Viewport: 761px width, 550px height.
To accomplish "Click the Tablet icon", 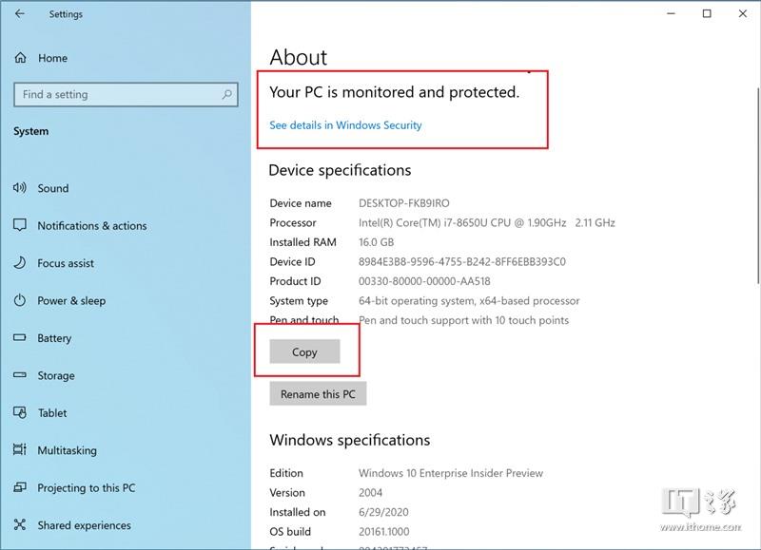I will pyautogui.click(x=20, y=412).
